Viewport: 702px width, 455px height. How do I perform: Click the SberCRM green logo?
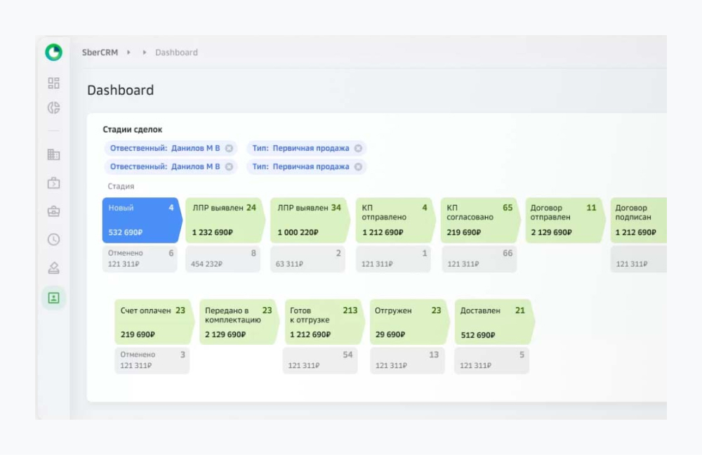tap(53, 52)
